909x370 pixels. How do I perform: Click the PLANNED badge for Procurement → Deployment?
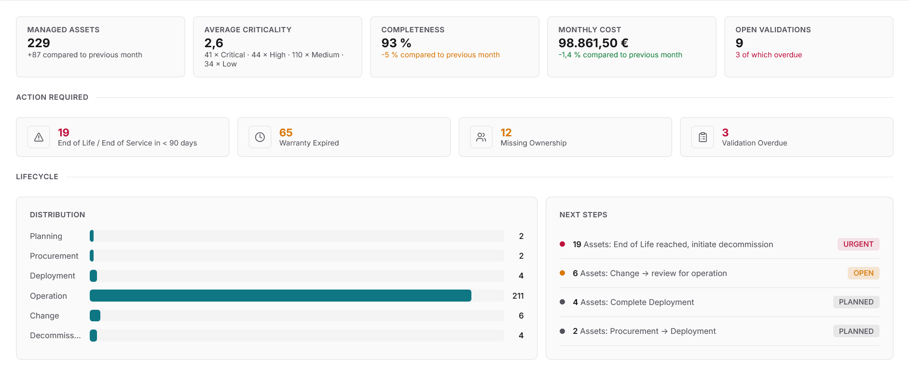click(856, 331)
